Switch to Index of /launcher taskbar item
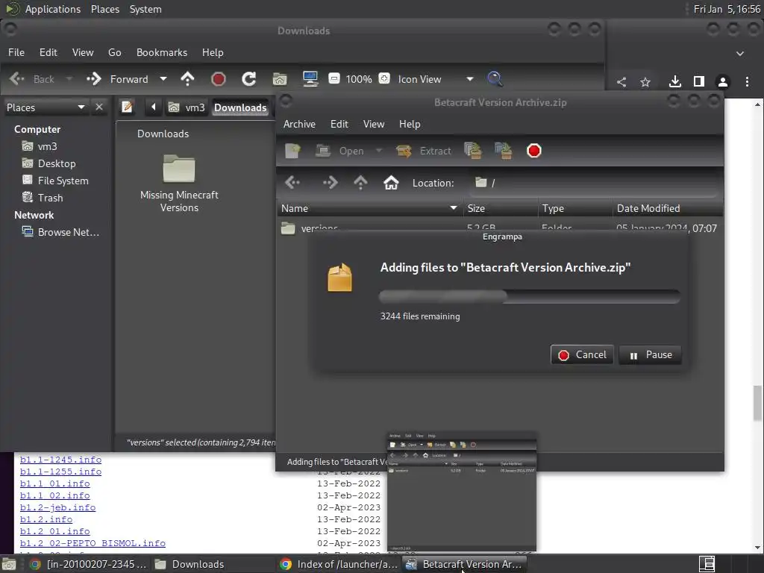 pos(339,564)
